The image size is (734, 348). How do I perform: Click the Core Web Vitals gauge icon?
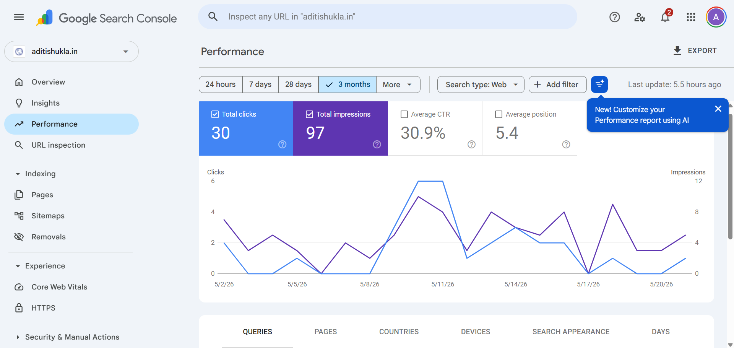tap(19, 287)
